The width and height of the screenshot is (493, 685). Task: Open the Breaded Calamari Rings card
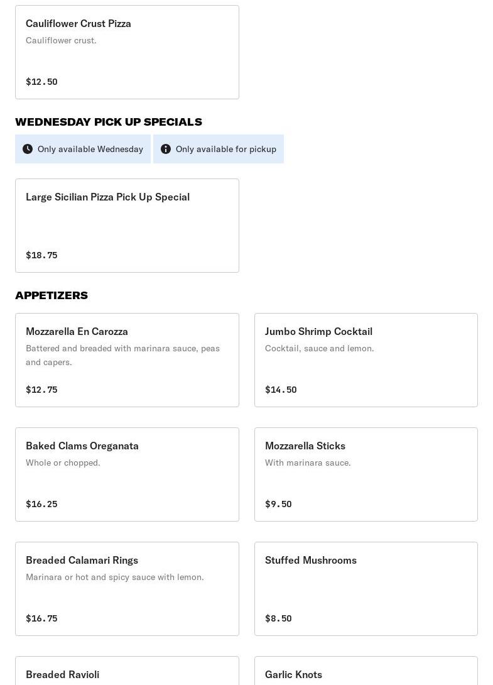(127, 589)
